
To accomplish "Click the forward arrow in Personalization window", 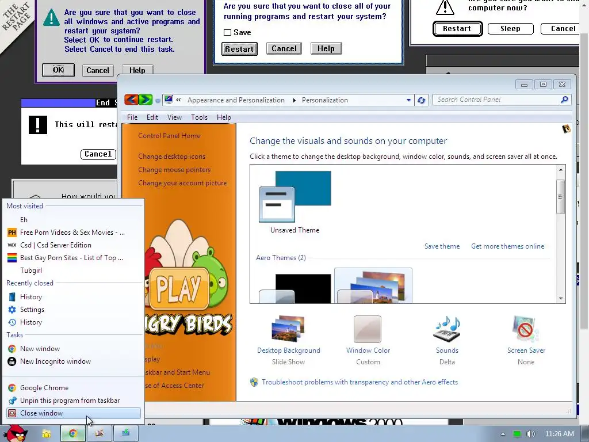I will (x=146, y=100).
